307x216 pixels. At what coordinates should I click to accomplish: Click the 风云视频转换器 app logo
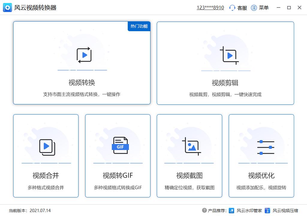tap(7, 7)
